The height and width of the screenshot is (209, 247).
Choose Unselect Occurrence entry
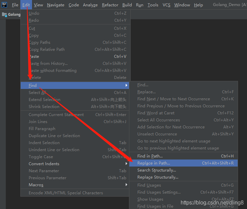coord(184,134)
